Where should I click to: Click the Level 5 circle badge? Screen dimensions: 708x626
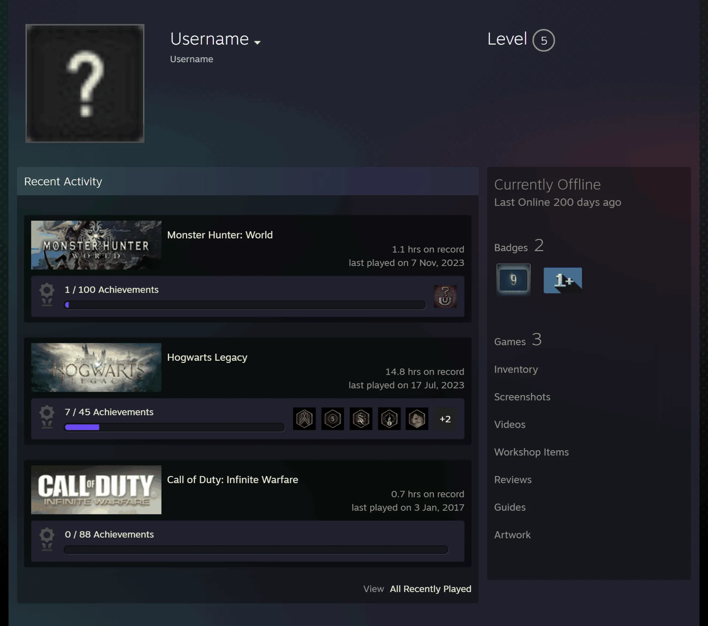click(x=544, y=40)
